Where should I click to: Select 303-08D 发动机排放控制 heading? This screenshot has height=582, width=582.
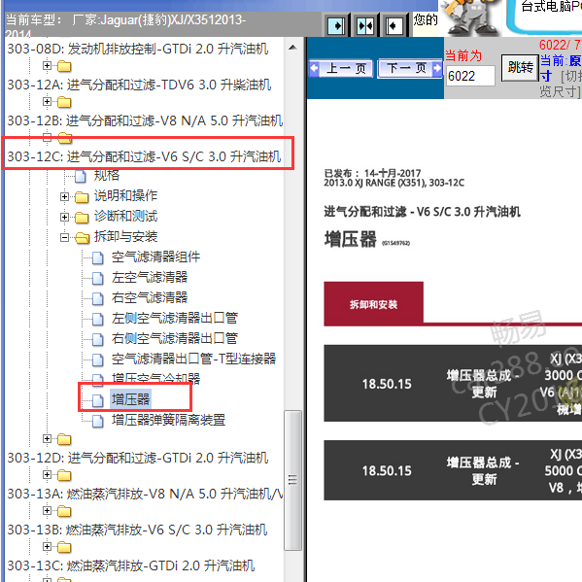pyautogui.click(x=138, y=49)
